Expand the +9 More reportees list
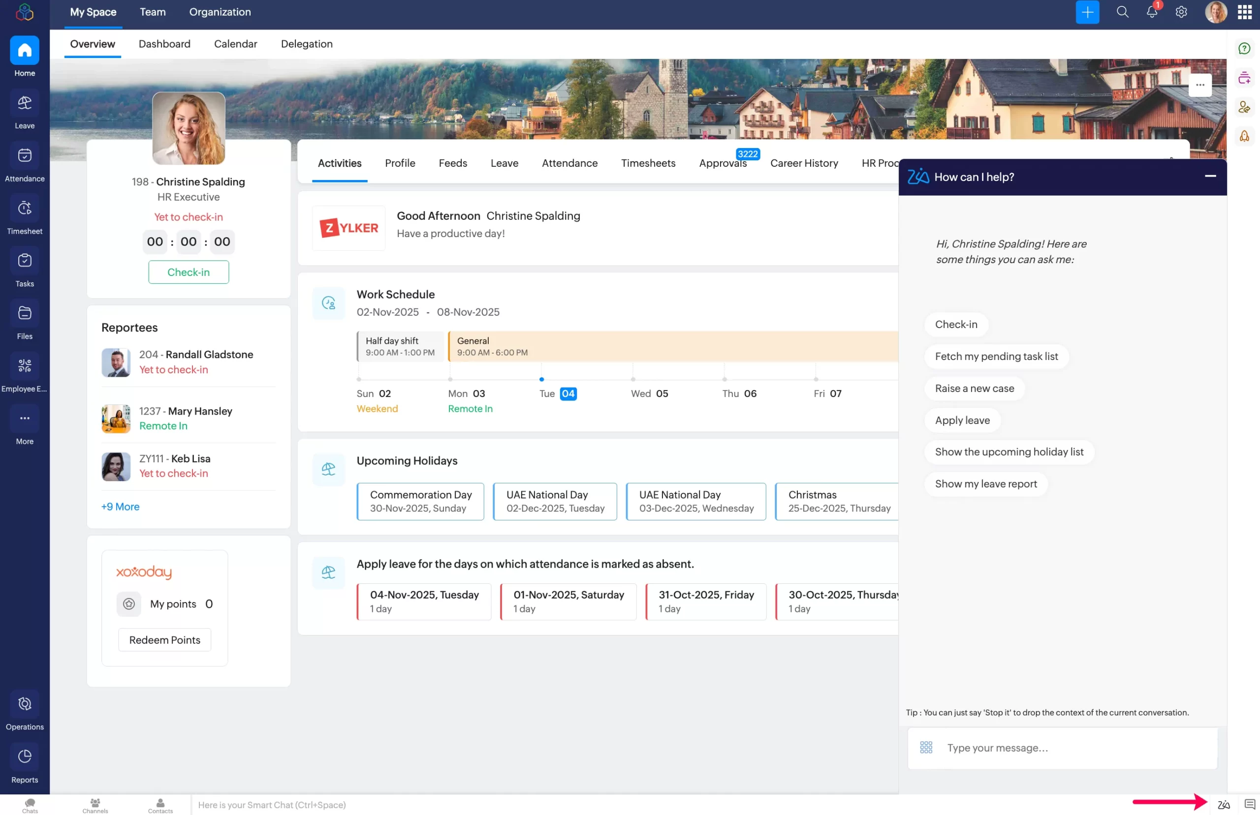Screen dimensions: 1260x815 (x=120, y=507)
